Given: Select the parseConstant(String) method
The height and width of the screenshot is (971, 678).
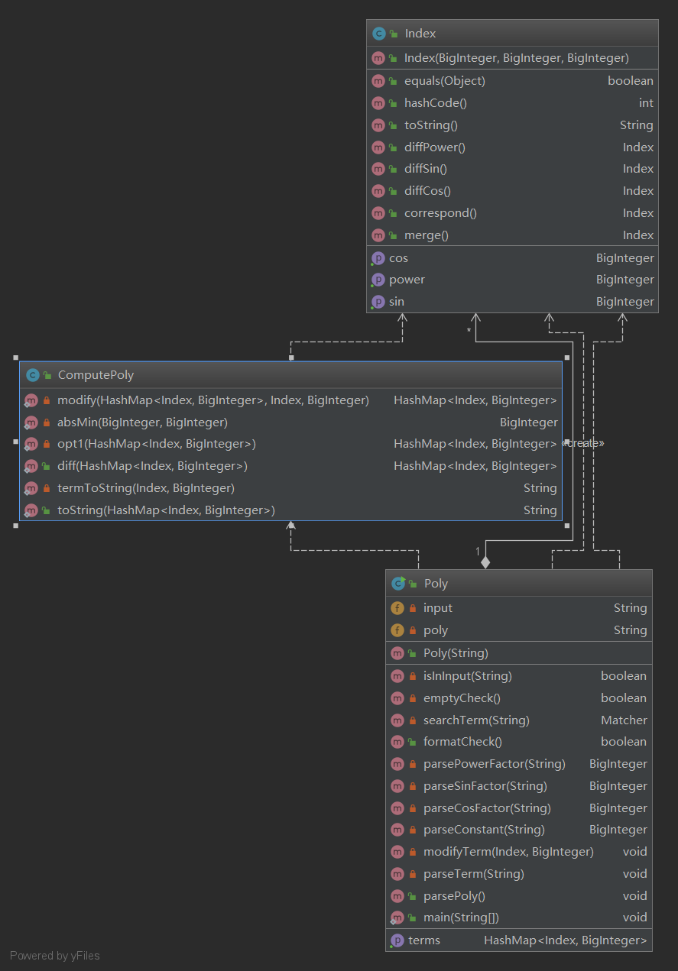Looking at the screenshot, I should click(519, 830).
